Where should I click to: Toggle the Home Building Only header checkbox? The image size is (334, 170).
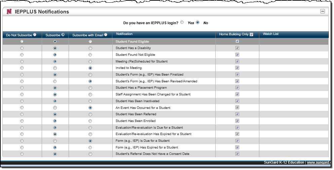coord(251,35)
